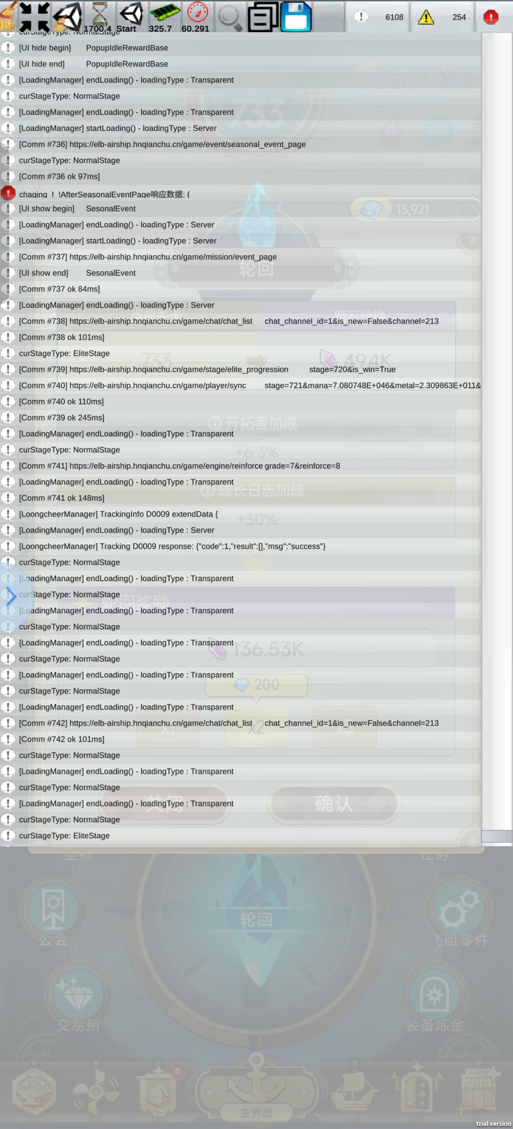Toggle the info log filter showing 6108
Viewport: 513px width, 1129px height.
377,17
